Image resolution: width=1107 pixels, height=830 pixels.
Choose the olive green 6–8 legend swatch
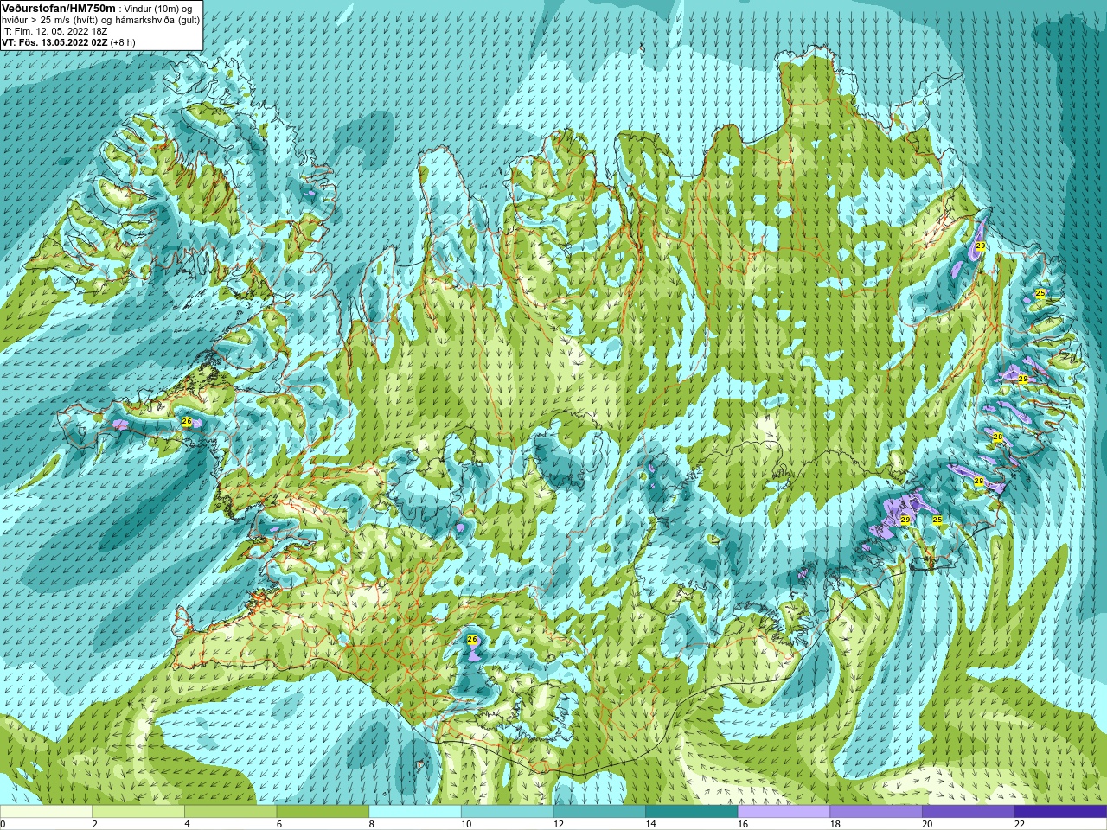[323, 812]
